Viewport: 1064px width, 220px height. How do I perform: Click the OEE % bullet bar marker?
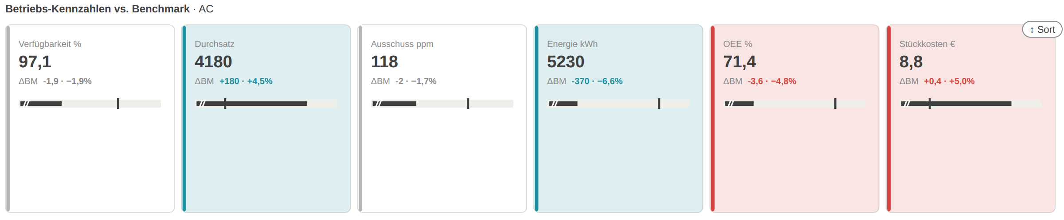point(835,104)
